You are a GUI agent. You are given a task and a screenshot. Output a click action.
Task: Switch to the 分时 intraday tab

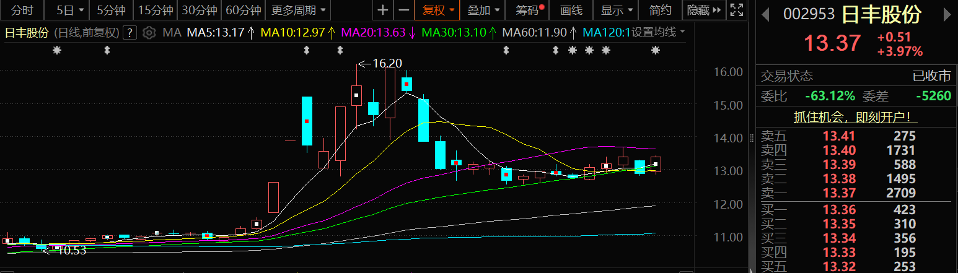point(22,10)
